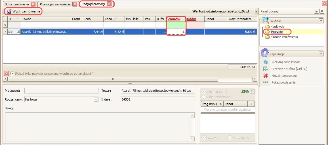Click the Wyślij zamówienie send icon

tap(9, 11)
